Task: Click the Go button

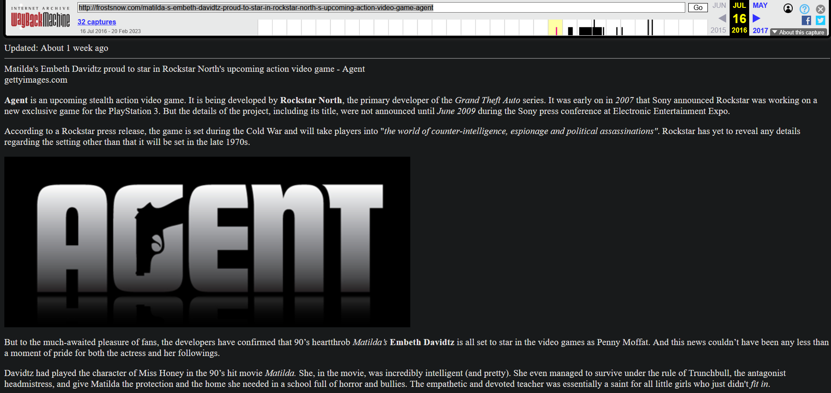Action: coord(698,7)
